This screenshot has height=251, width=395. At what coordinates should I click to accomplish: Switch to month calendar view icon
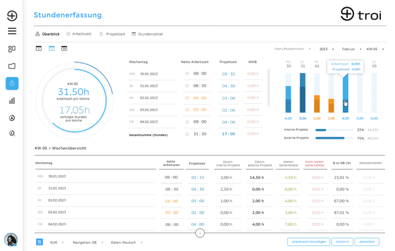pos(64,48)
